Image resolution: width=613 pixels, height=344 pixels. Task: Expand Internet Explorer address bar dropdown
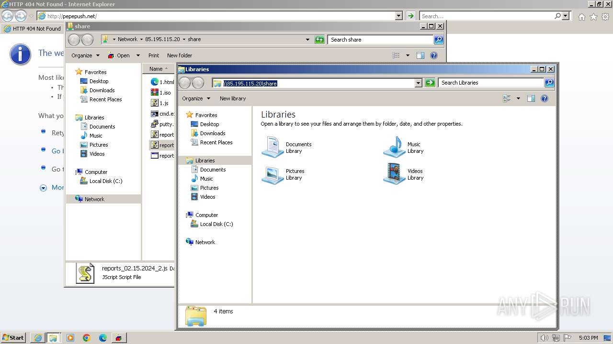click(398, 16)
